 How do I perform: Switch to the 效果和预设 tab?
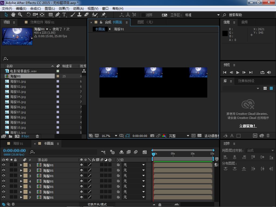246,81
